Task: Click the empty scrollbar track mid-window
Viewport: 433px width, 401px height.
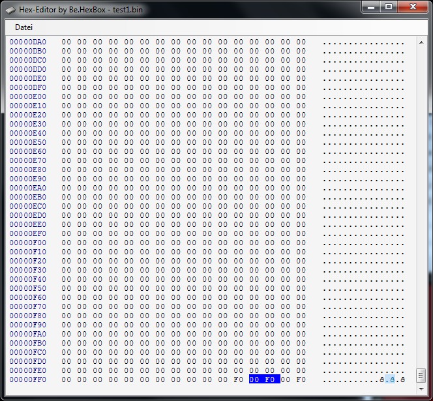Action: click(x=421, y=196)
